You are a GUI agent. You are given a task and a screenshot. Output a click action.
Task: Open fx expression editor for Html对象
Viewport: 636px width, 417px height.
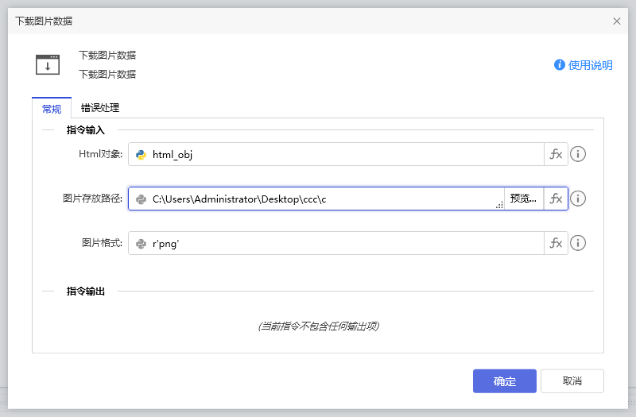point(556,154)
